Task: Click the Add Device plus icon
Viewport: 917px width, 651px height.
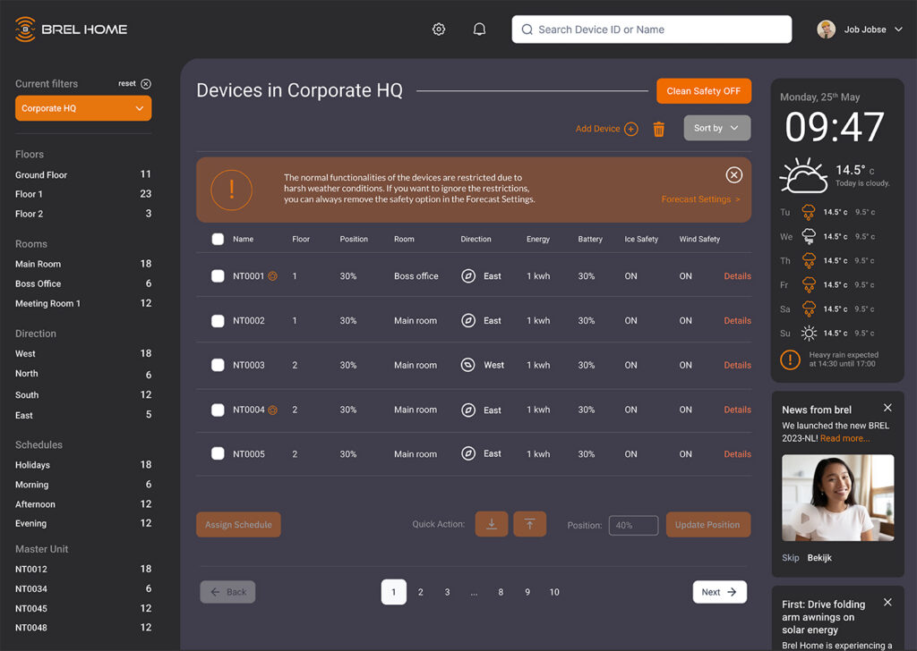Action: (x=630, y=129)
